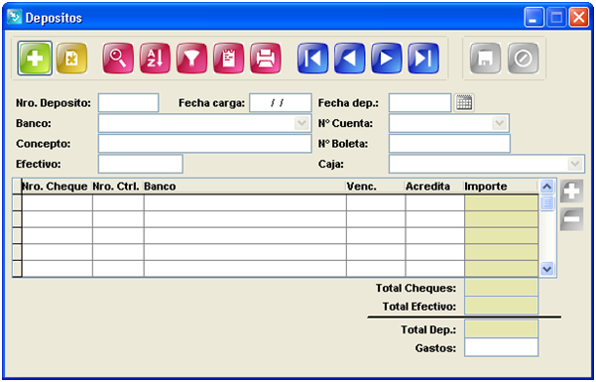Remove a cheque row with minus button
This screenshot has height=382, width=596.
coord(571,218)
